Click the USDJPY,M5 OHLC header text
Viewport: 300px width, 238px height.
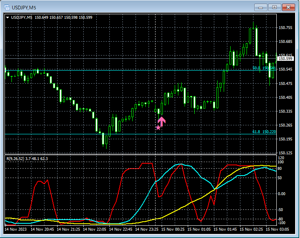point(51,17)
